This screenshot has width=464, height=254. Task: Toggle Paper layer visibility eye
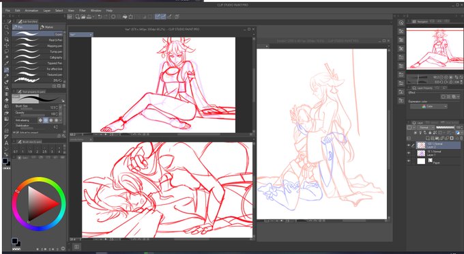tap(408, 160)
